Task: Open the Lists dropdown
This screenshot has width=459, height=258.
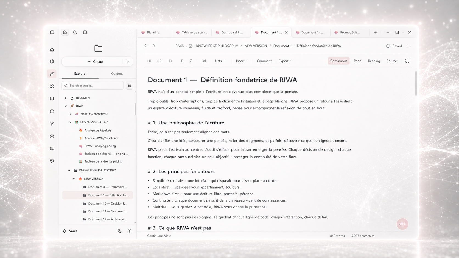Action: pyautogui.click(x=221, y=61)
